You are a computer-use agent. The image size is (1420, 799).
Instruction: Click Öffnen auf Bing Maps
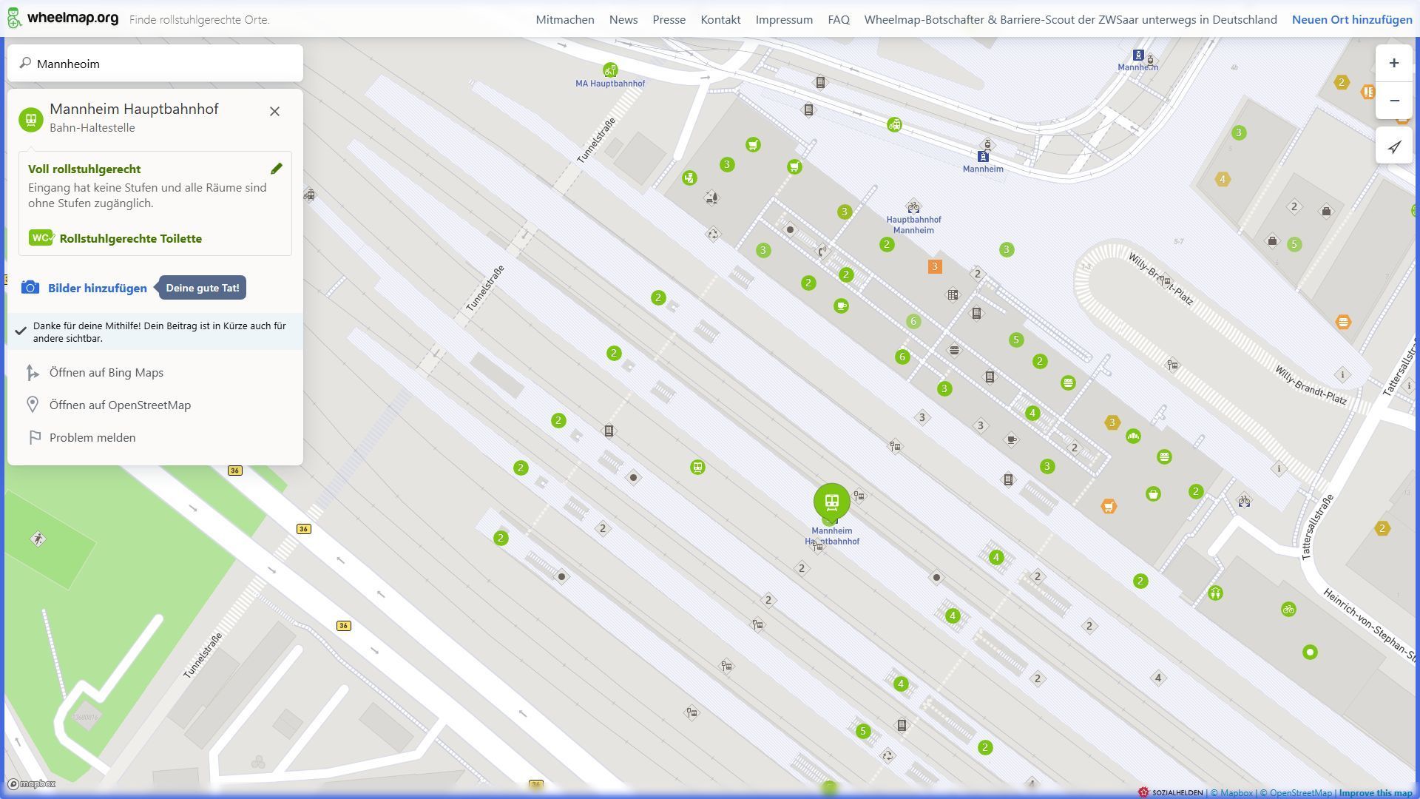pos(106,373)
